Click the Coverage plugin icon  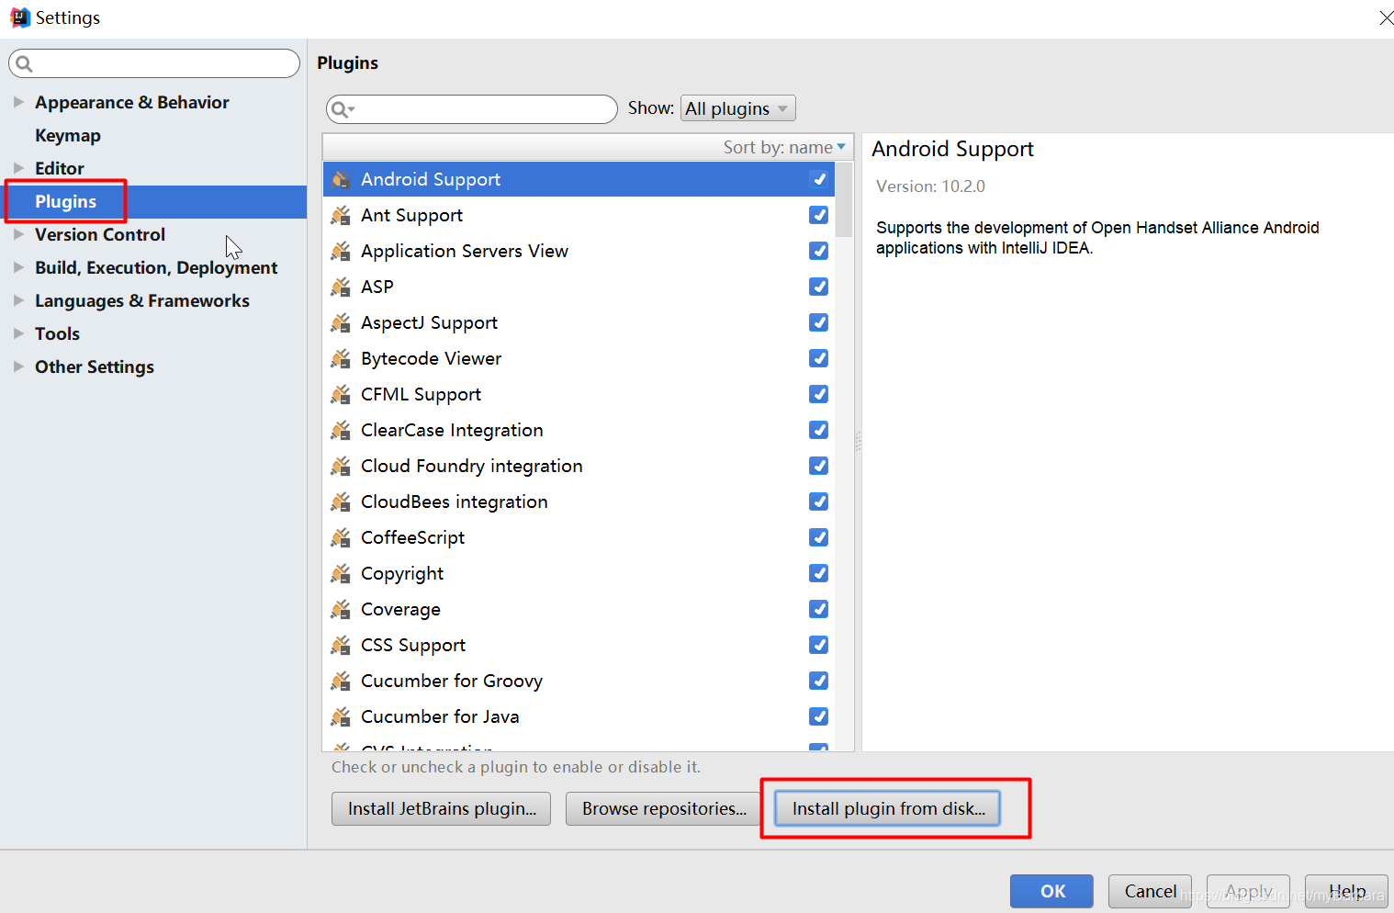(341, 609)
